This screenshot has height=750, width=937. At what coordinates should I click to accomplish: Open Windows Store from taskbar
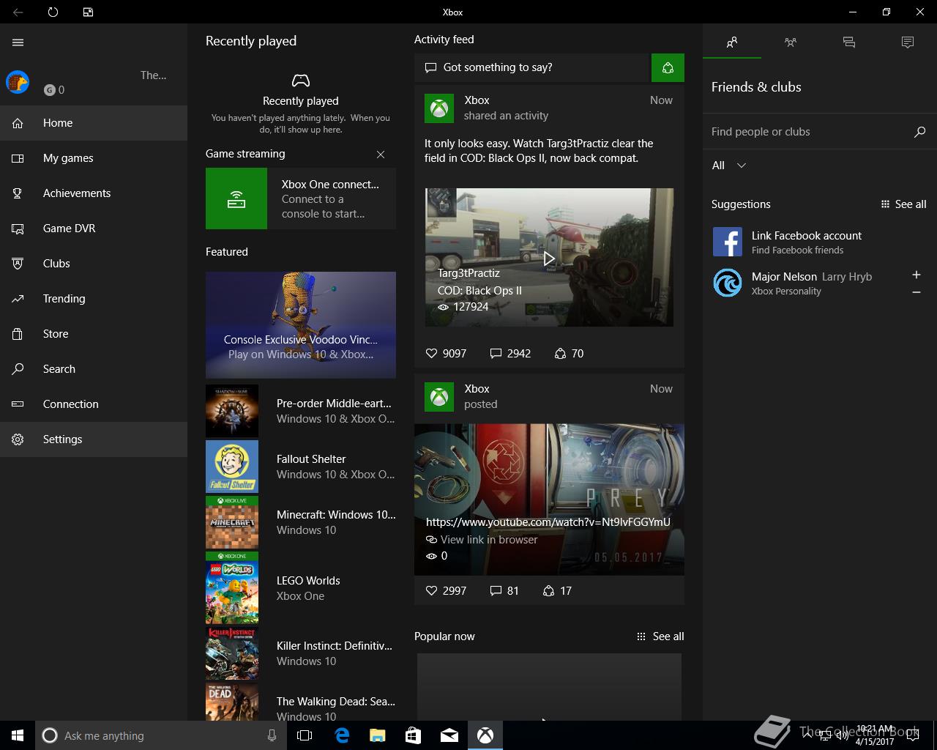point(413,735)
